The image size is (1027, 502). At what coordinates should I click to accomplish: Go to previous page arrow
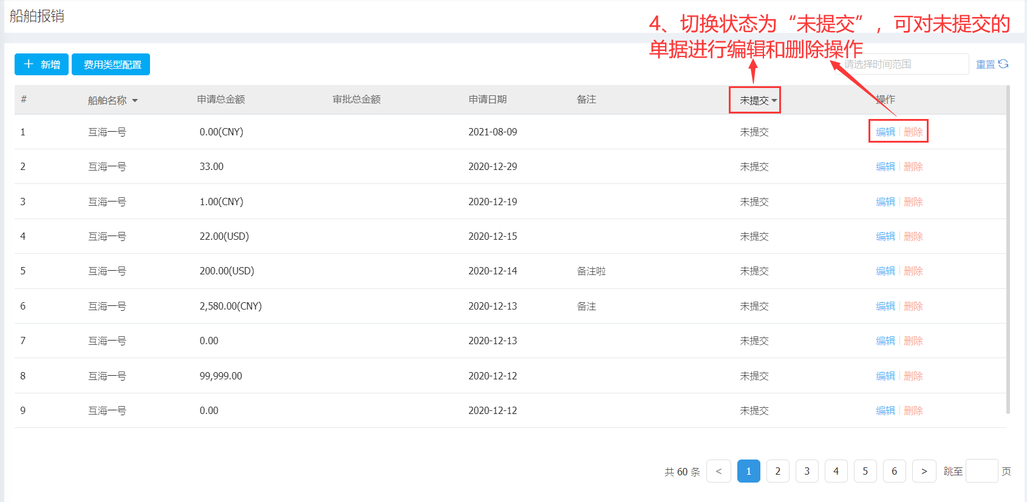tap(719, 471)
